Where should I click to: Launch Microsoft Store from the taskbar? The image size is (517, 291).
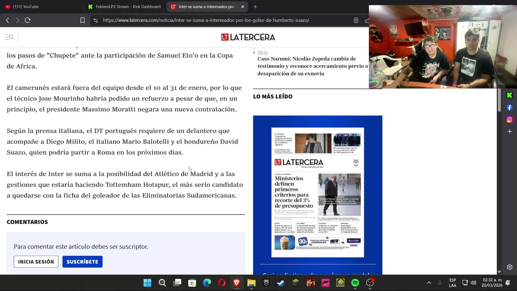(x=192, y=283)
